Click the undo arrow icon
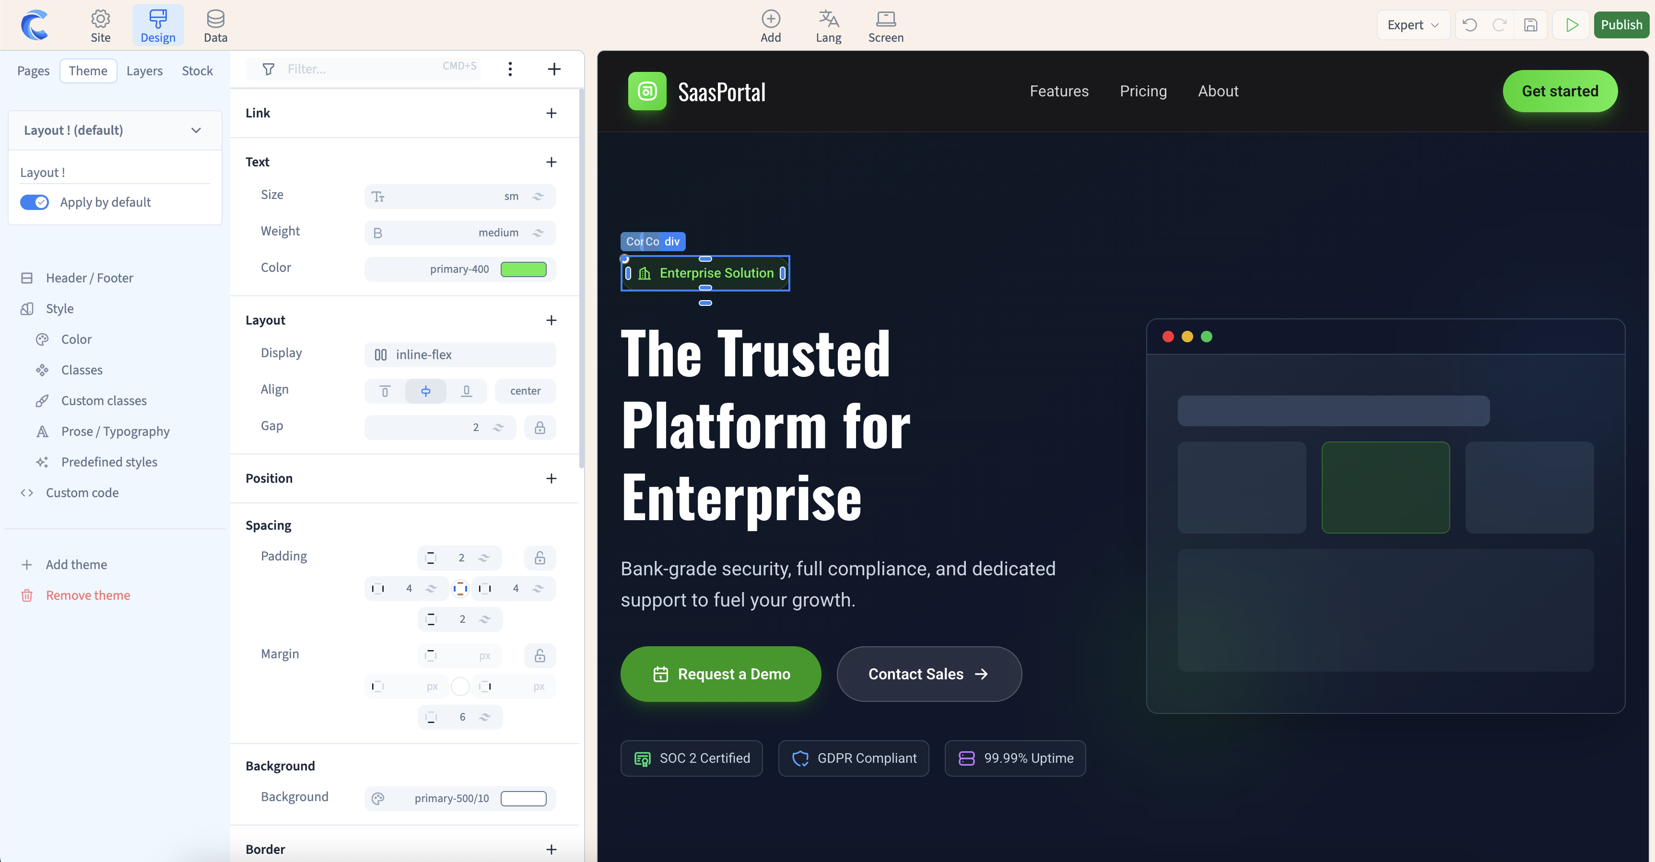The image size is (1655, 862). point(1469,25)
